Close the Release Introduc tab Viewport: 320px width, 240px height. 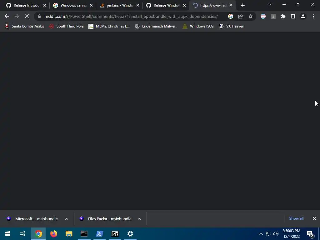click(45, 6)
